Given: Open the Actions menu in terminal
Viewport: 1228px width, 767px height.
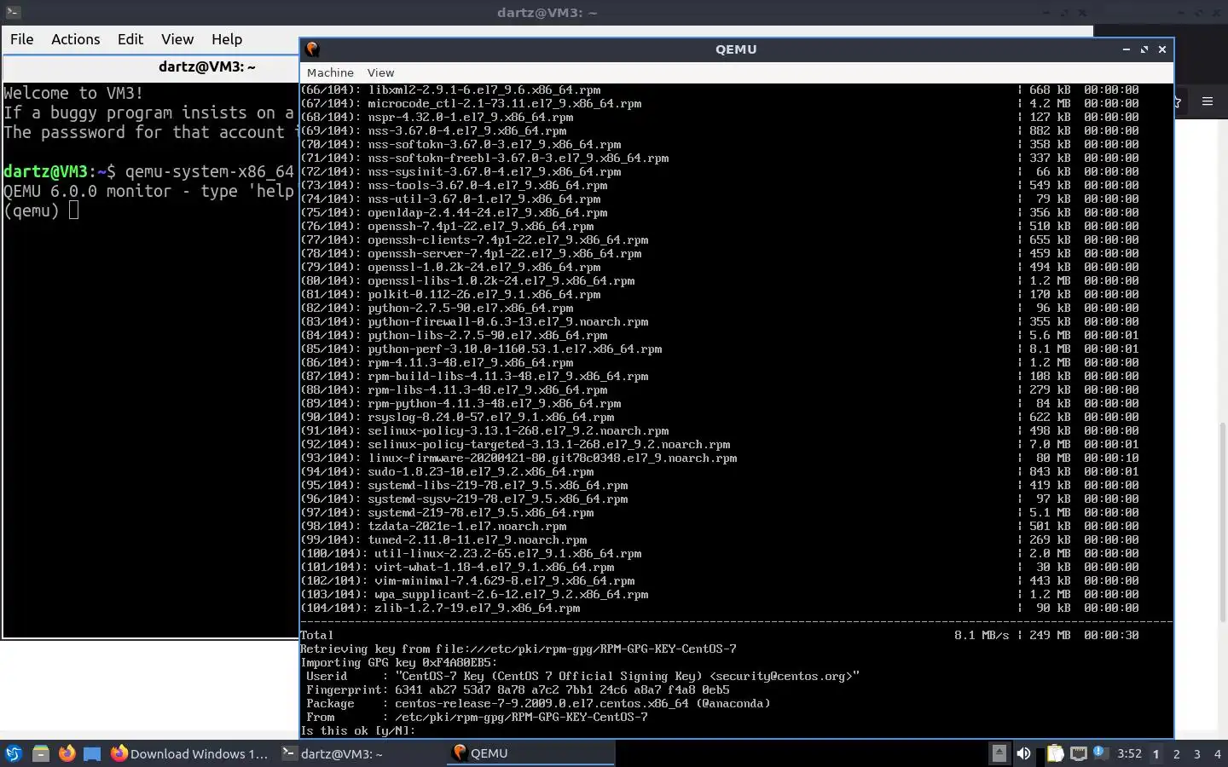Looking at the screenshot, I should [x=75, y=39].
